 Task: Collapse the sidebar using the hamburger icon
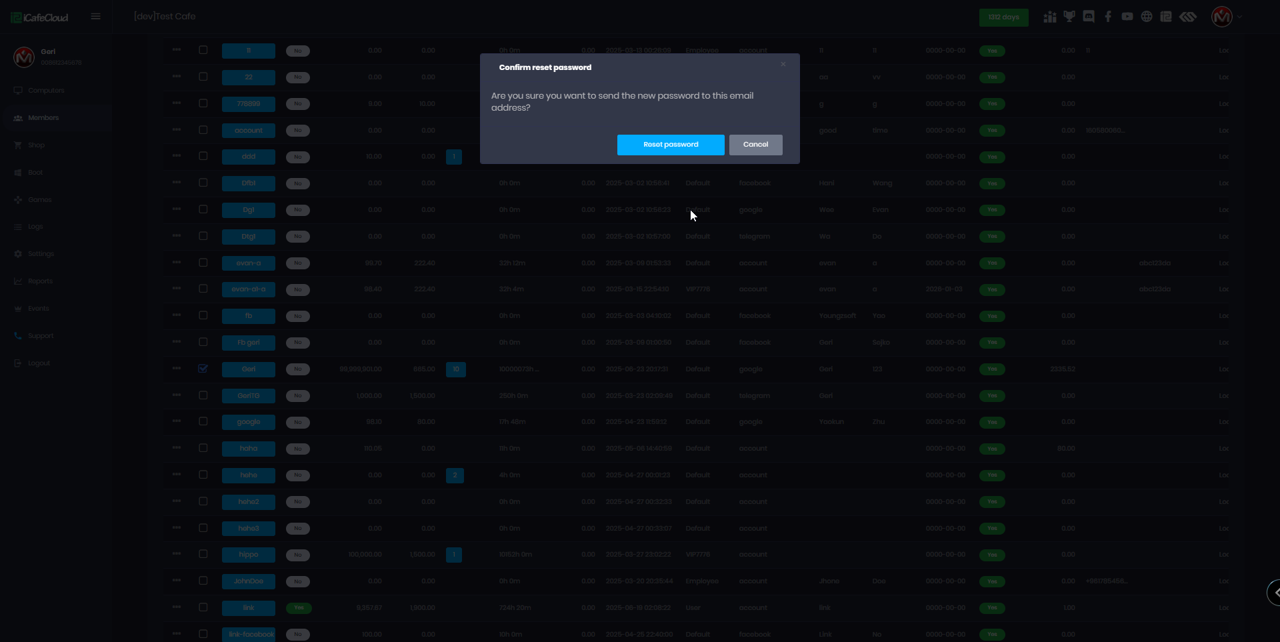(95, 16)
